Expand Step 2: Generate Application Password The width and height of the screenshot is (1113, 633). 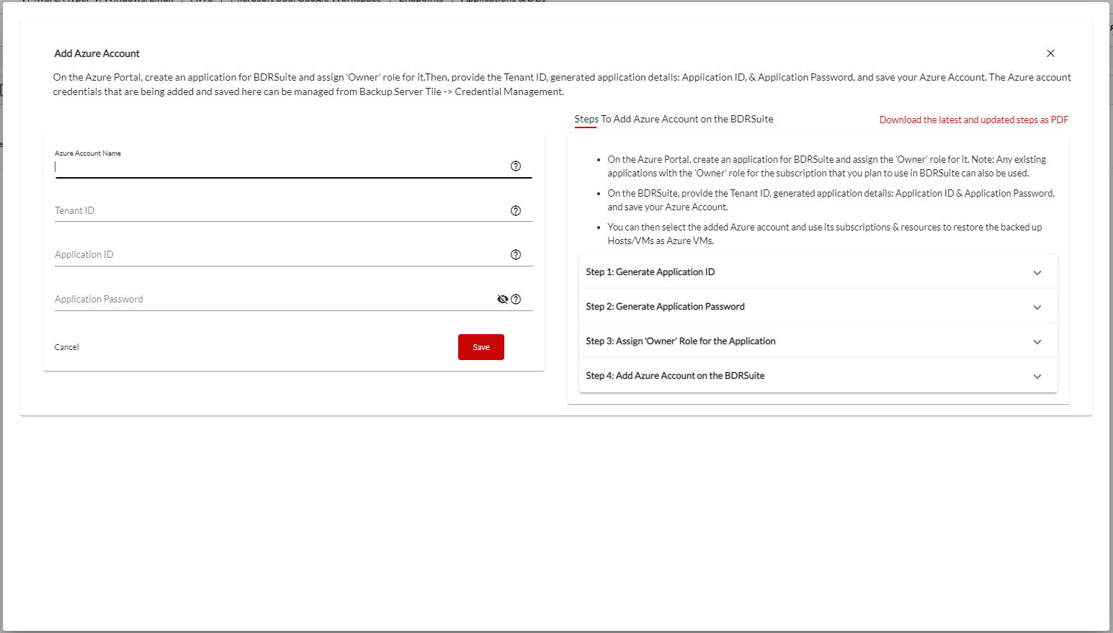(x=818, y=307)
